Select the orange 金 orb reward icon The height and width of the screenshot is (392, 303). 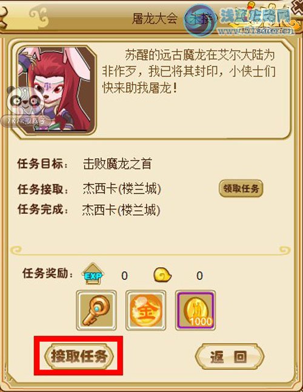coord(146,310)
